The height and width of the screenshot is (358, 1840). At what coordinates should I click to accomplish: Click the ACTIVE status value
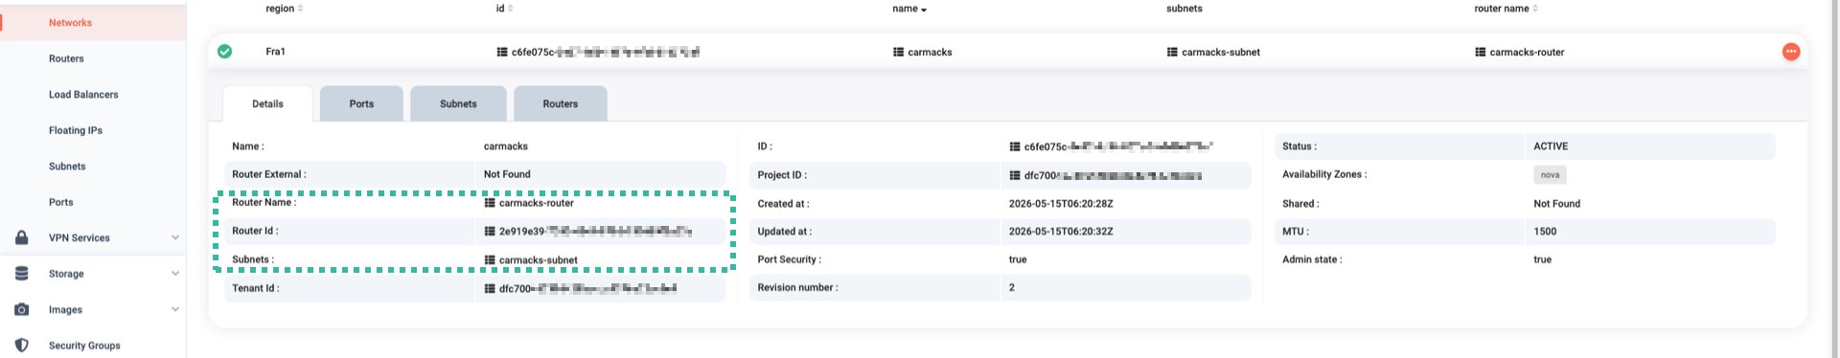[1551, 146]
